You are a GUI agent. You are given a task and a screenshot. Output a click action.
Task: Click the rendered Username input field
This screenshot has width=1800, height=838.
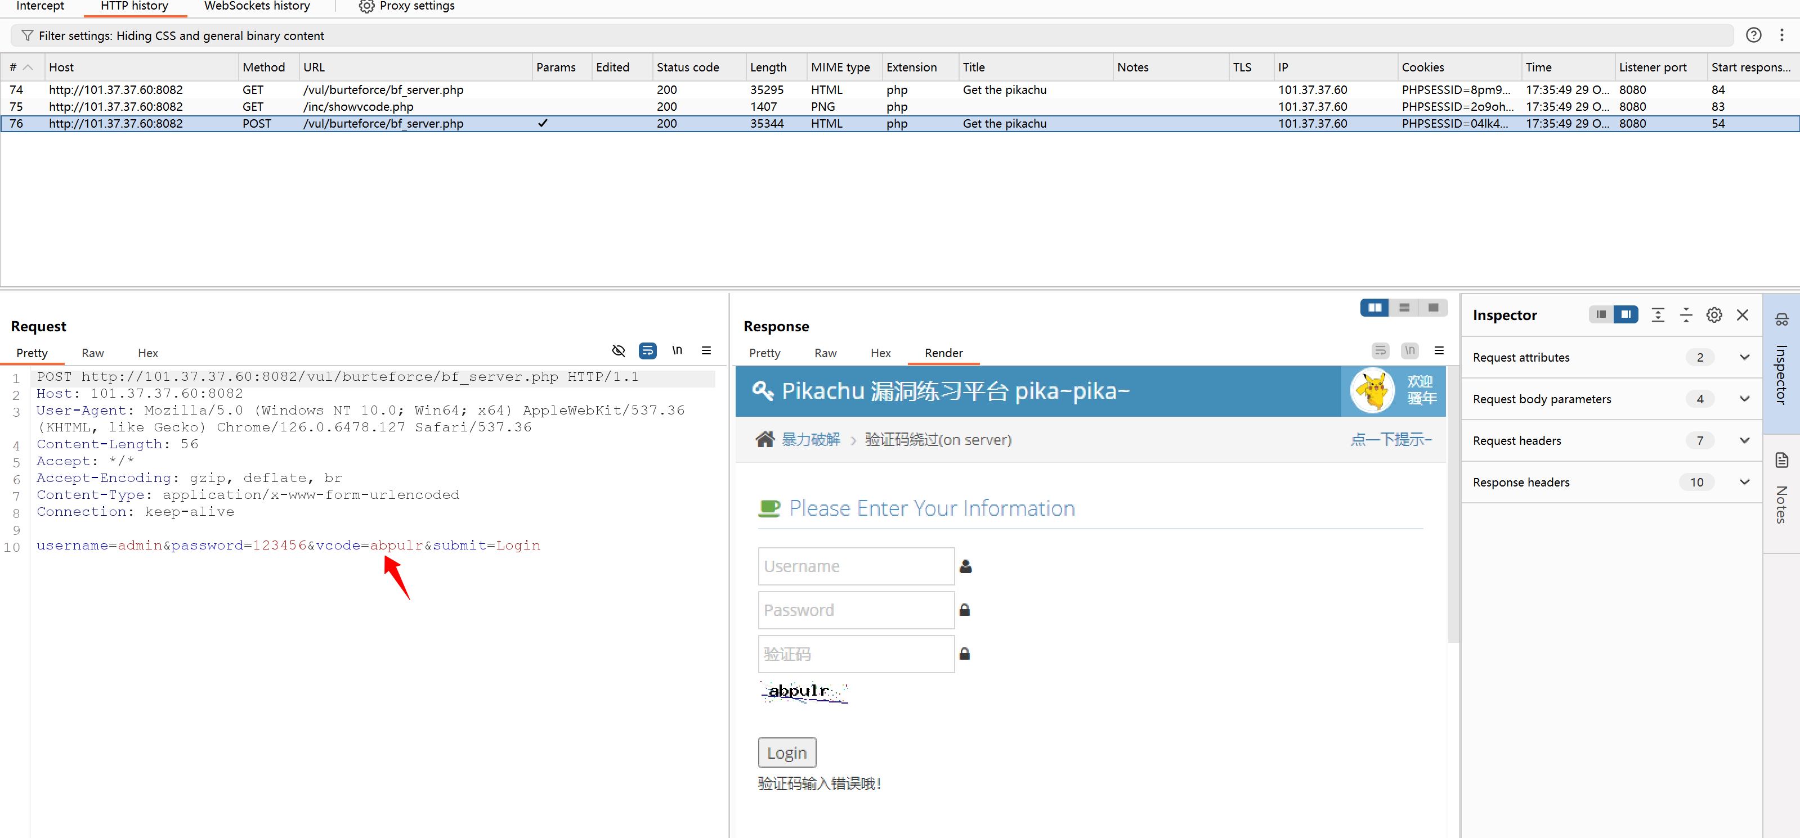coord(856,566)
